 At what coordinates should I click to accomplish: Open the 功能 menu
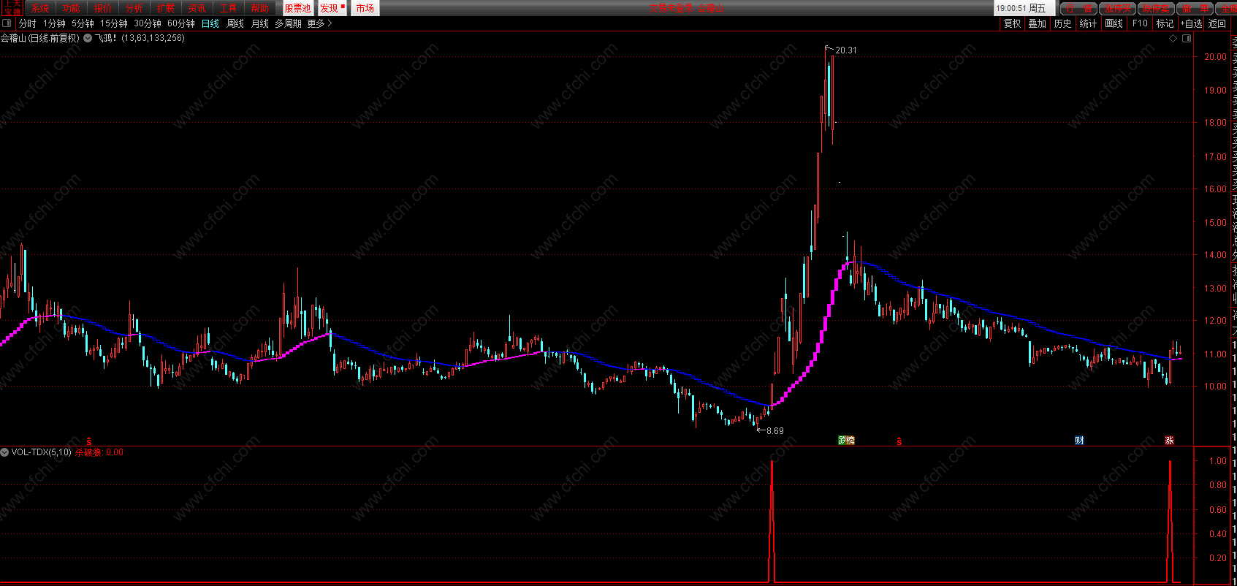click(x=72, y=8)
